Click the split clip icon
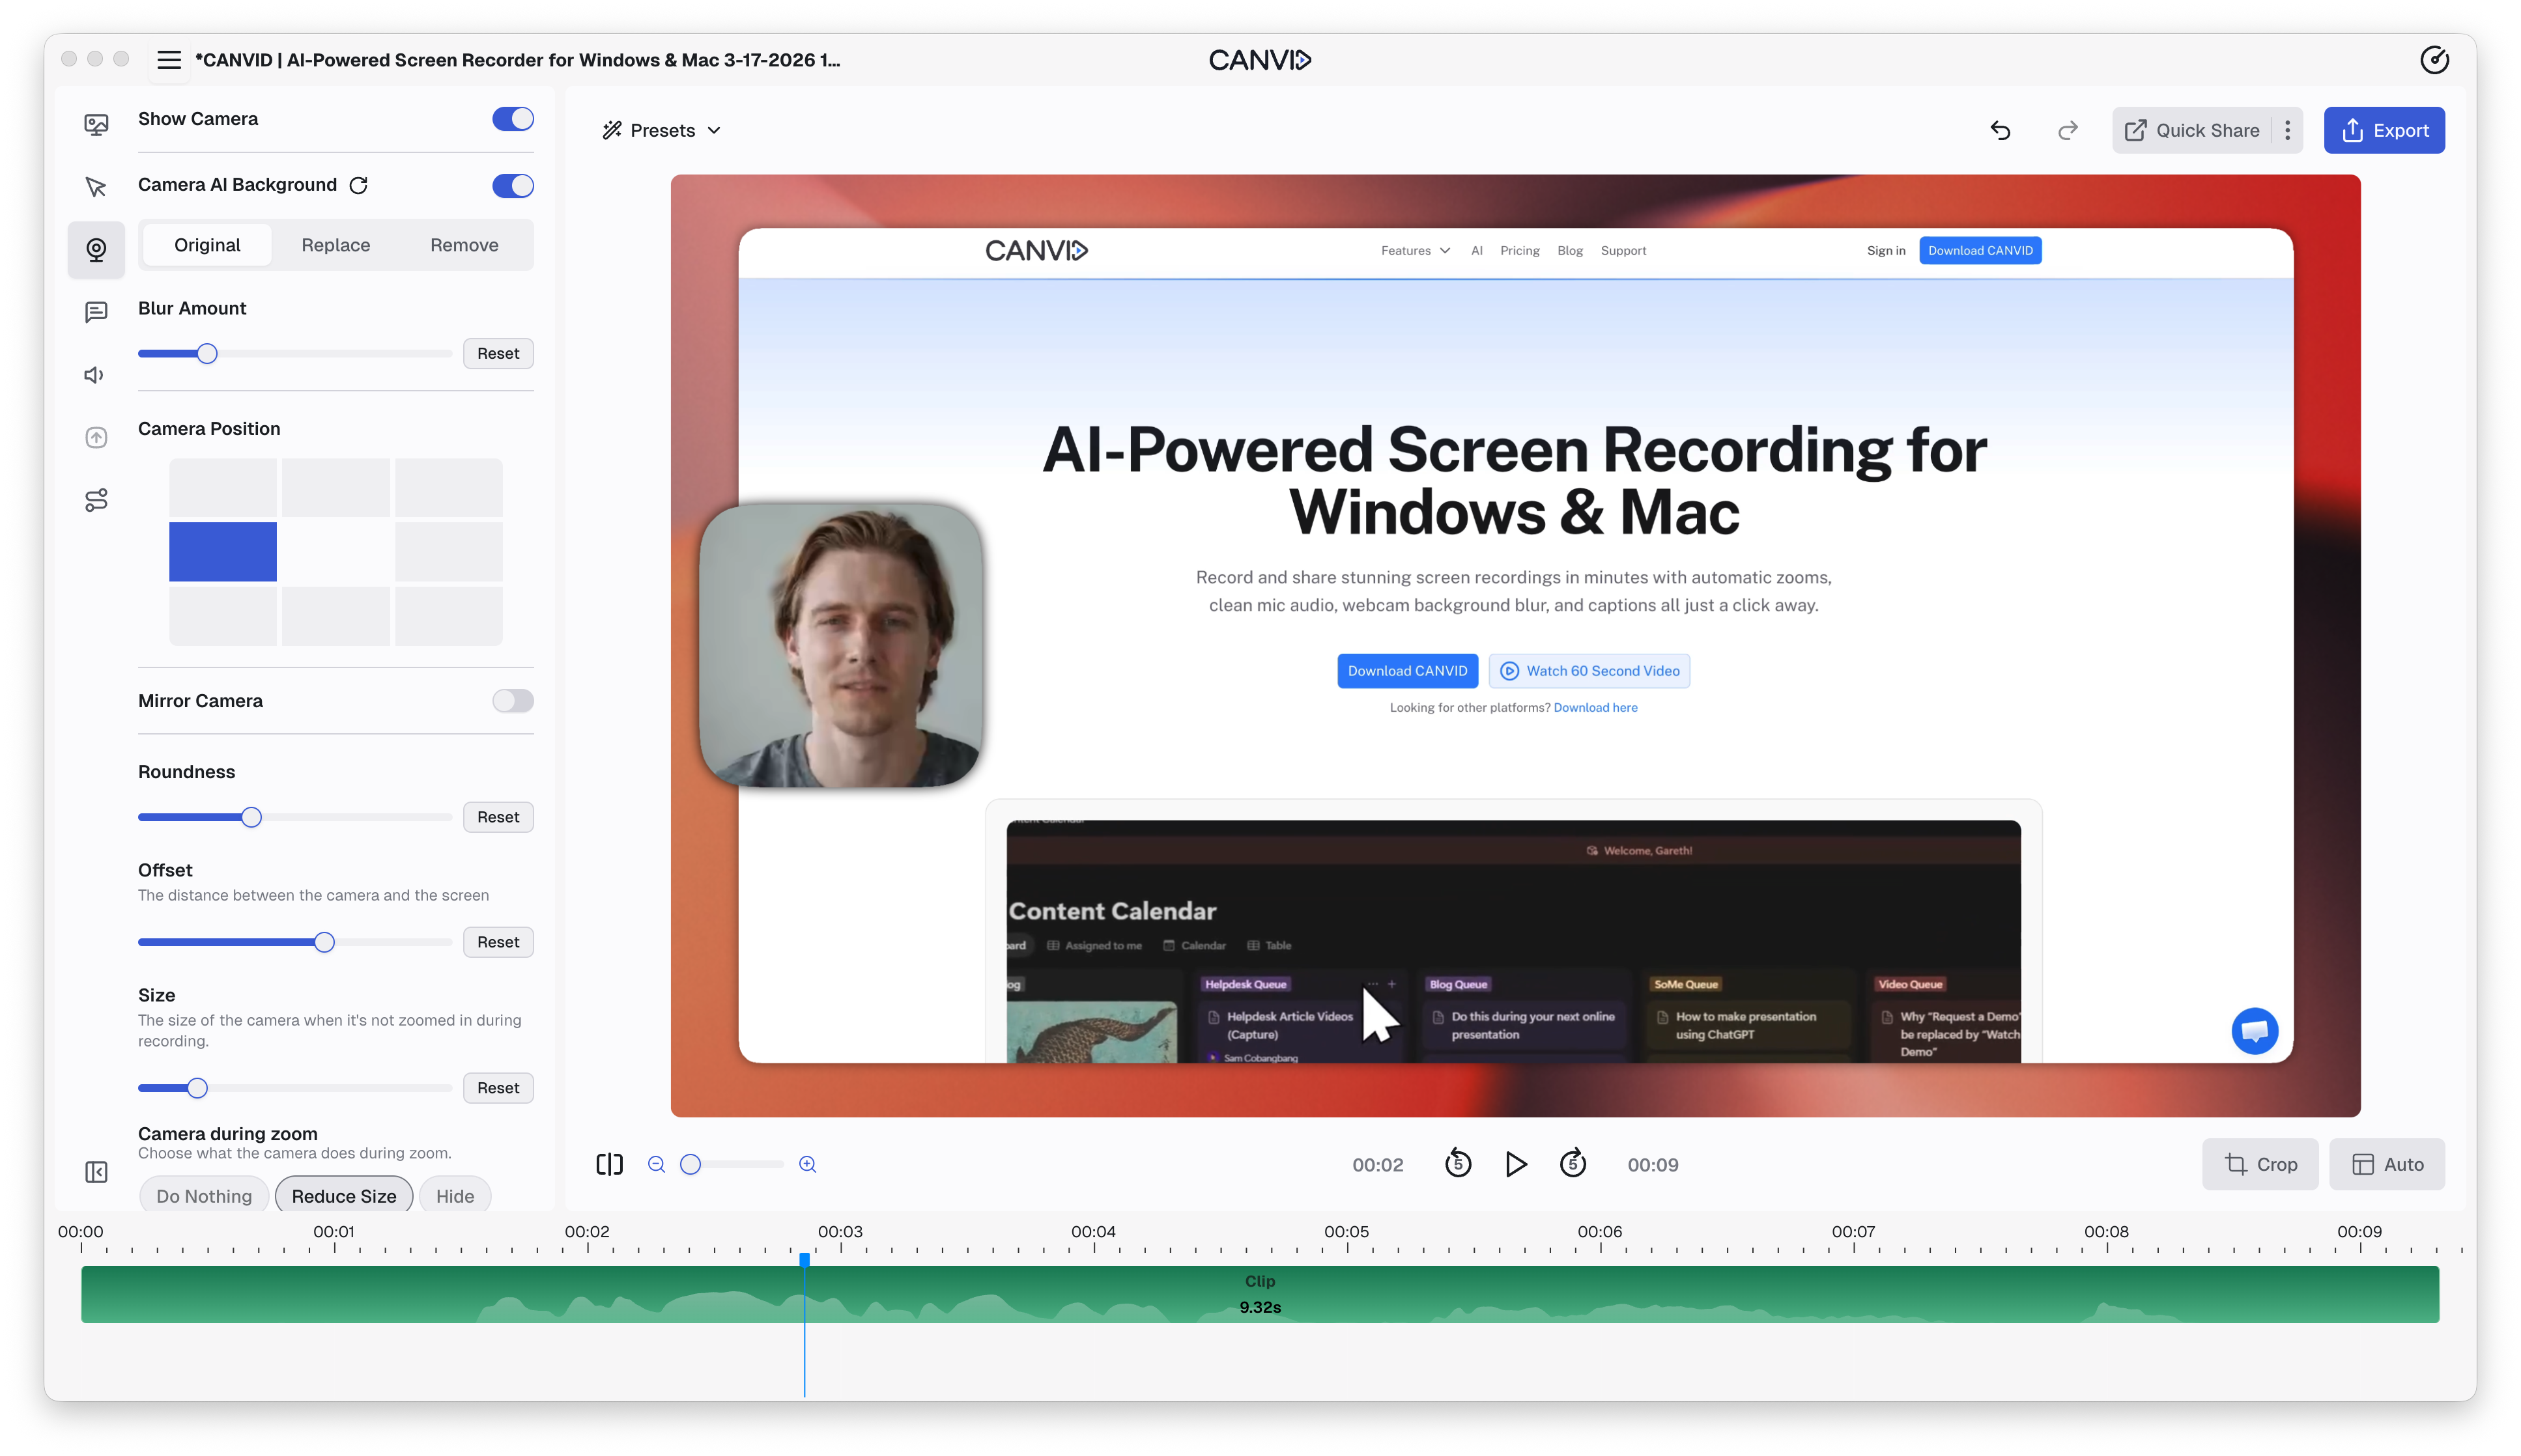2521x1456 pixels. click(609, 1164)
